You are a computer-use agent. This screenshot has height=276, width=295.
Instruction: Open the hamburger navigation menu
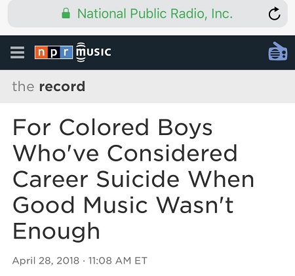(x=17, y=52)
